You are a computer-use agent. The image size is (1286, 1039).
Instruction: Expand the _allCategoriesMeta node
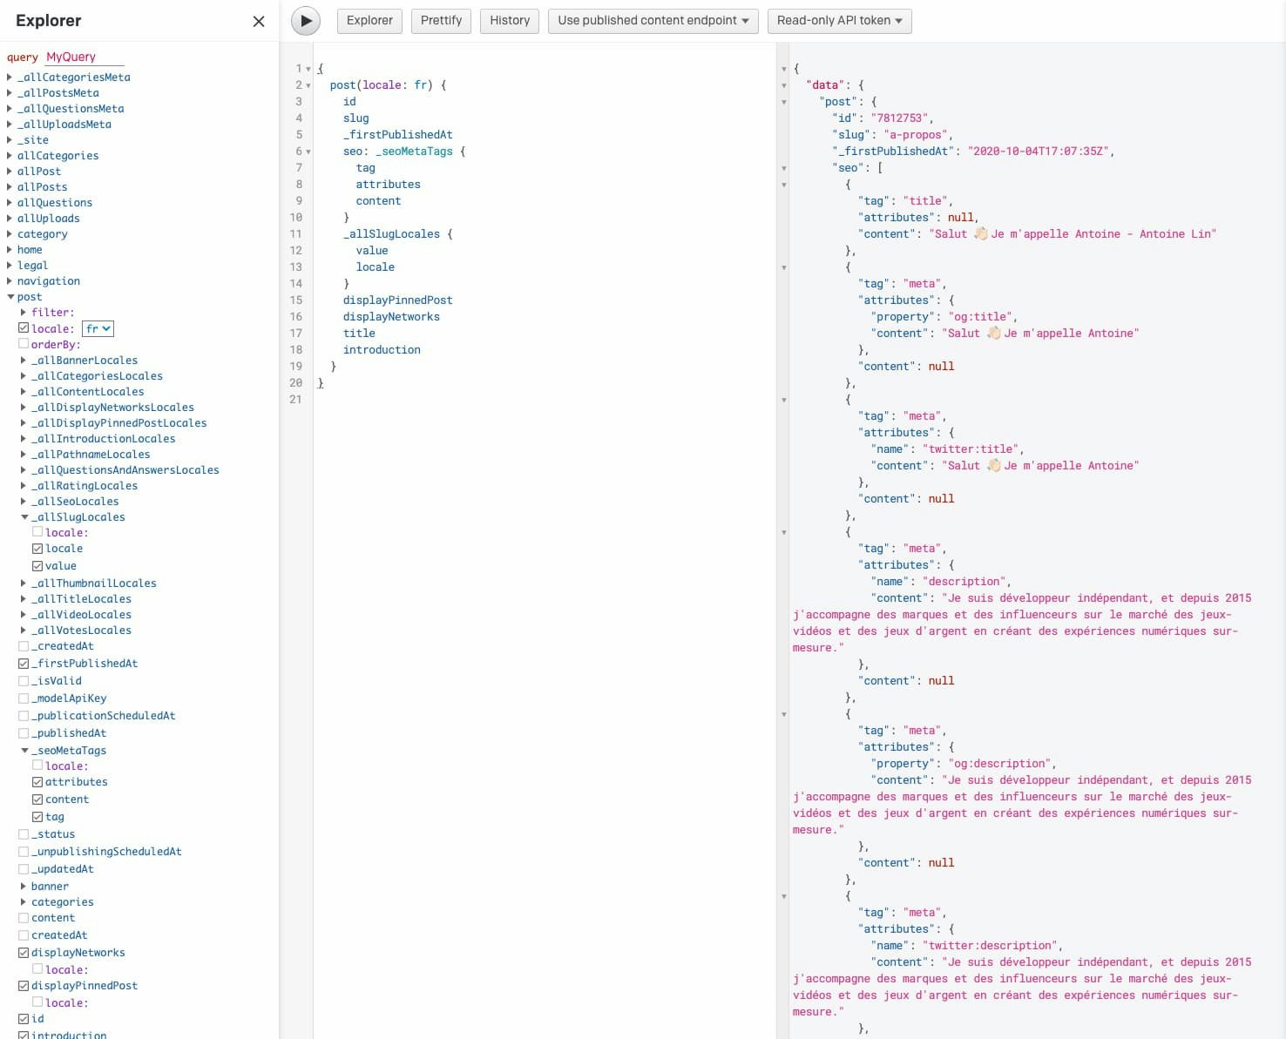(10, 77)
